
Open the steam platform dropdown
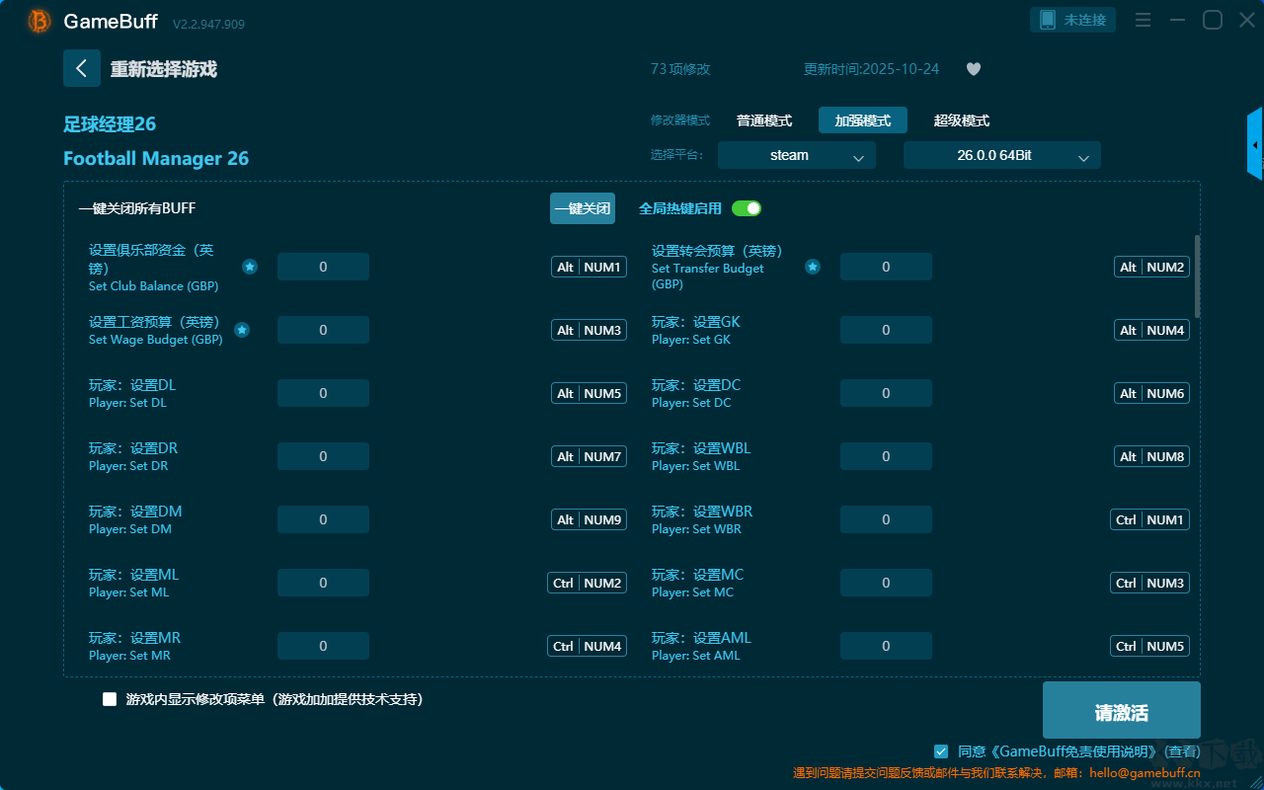[x=796, y=155]
